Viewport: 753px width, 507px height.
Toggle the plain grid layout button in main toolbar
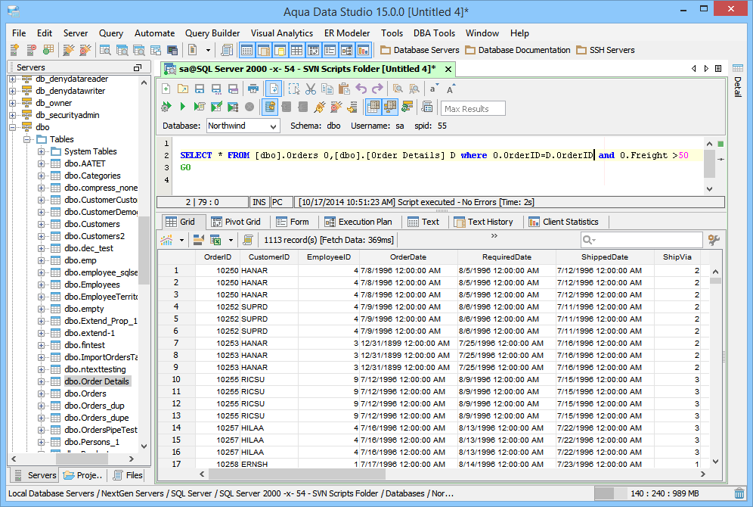[297, 50]
